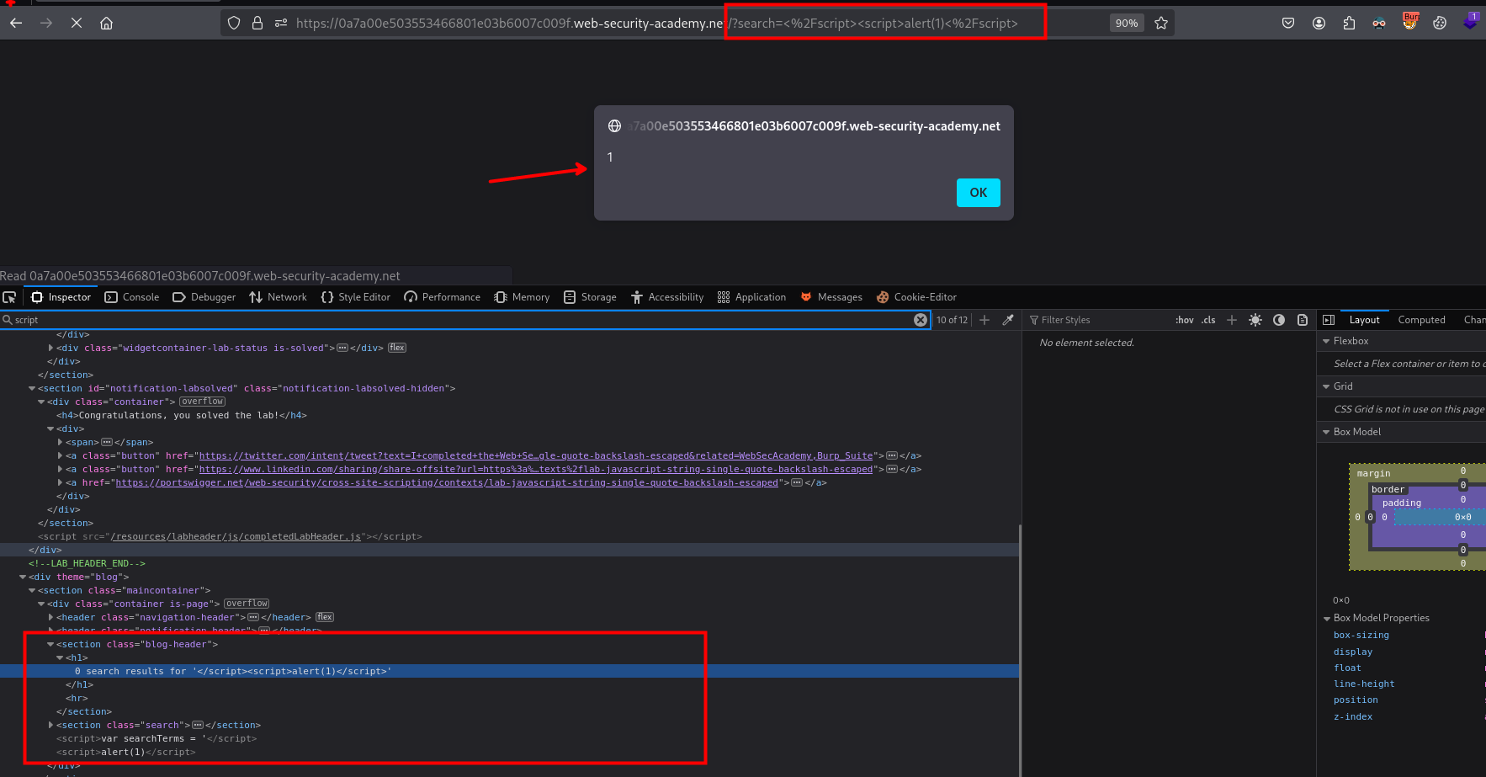This screenshot has height=777, width=1486.
Task: Click the completedLabHeader.js script link
Action: pos(236,536)
